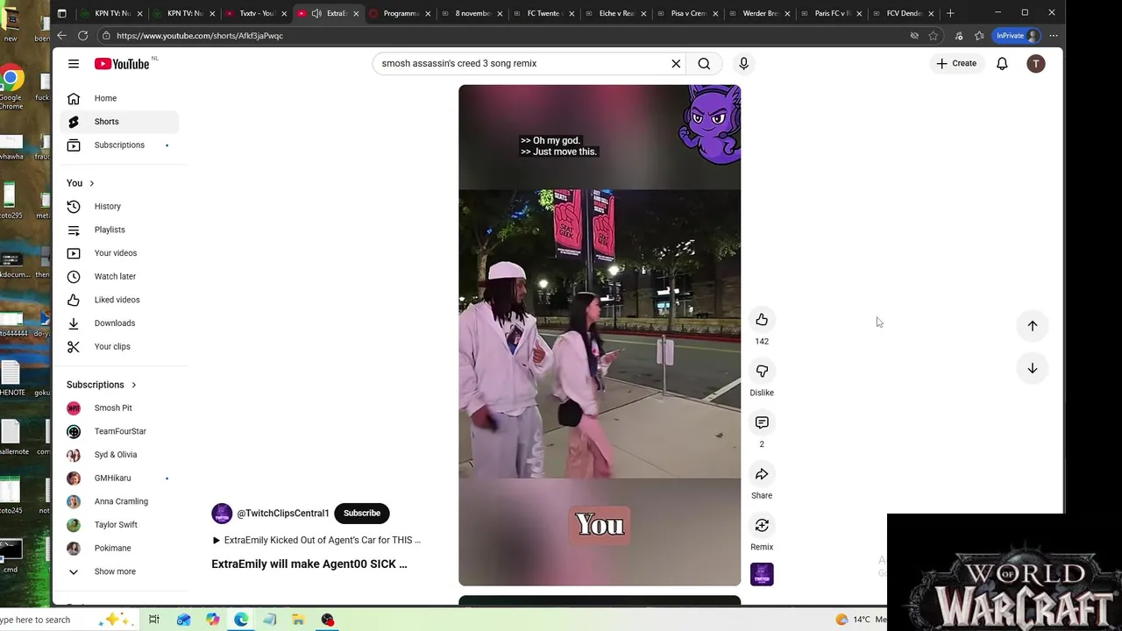The height and width of the screenshot is (631, 1122).
Task: Open the Pokimane channel
Action: pyautogui.click(x=119, y=549)
